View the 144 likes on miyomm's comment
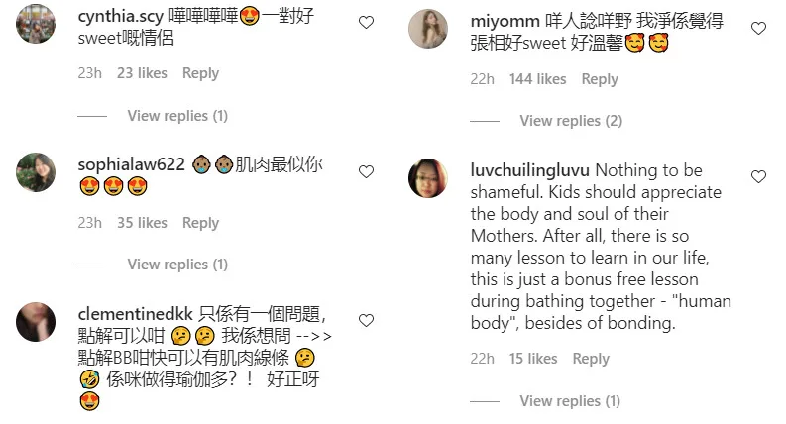Image resolution: width=786 pixels, height=424 pixels. (537, 79)
